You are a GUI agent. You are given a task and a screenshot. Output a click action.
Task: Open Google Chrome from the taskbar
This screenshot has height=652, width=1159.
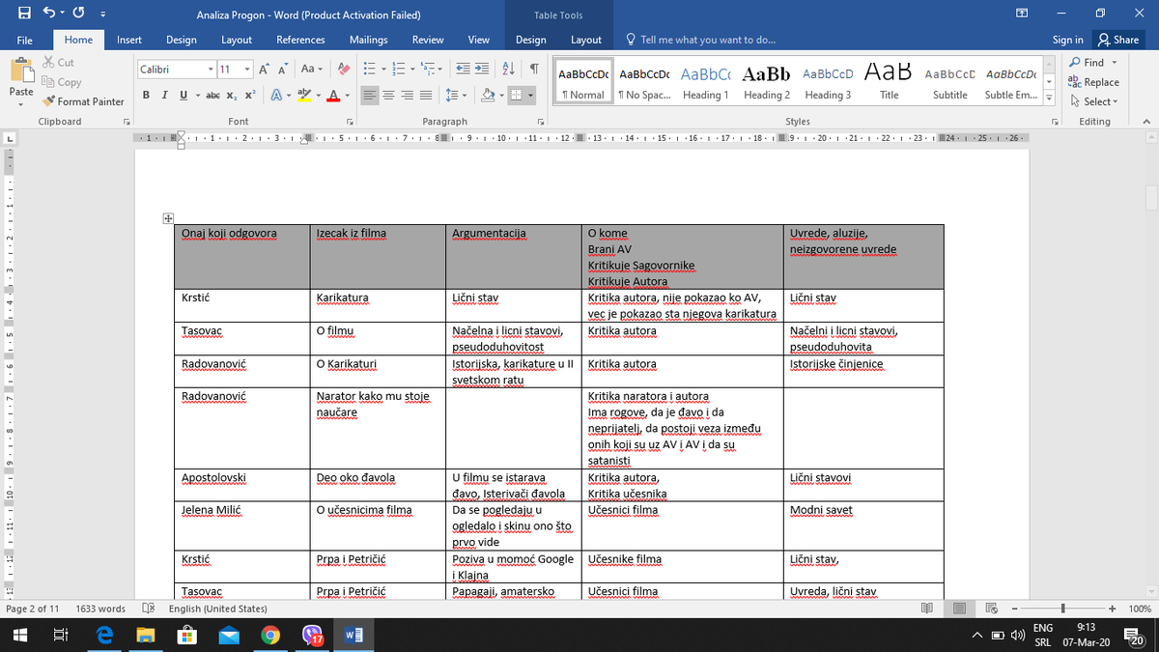point(270,635)
